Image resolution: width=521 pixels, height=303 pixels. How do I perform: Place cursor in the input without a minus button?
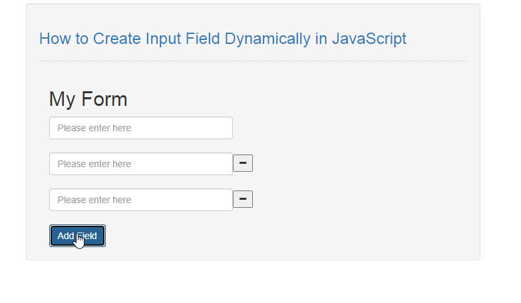click(141, 128)
